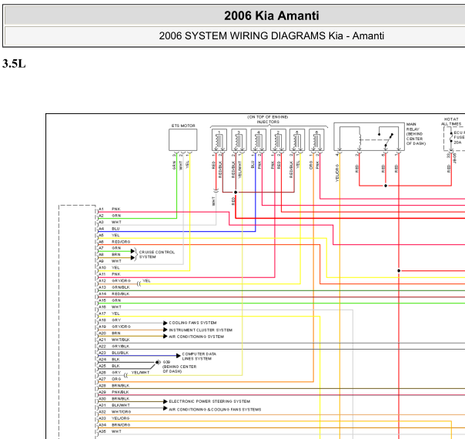Click the 'MAIN RELAY (BEHIND CENTER OF DASH)' label
The height and width of the screenshot is (439, 465).
(416, 134)
